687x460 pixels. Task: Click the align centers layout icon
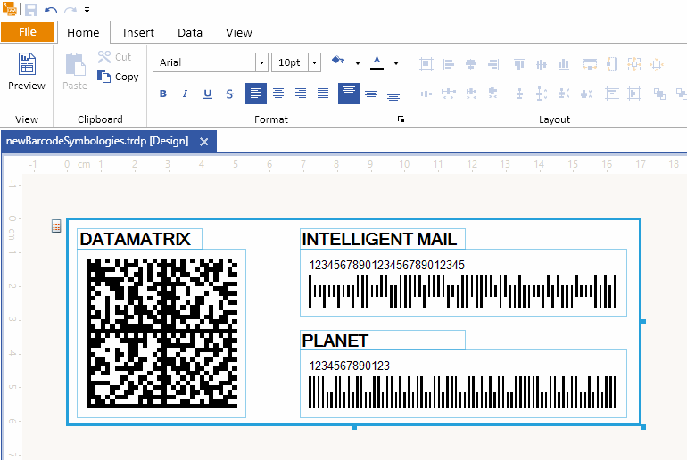pos(470,64)
